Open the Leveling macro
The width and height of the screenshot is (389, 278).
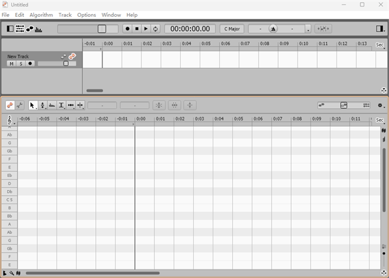coord(190,105)
